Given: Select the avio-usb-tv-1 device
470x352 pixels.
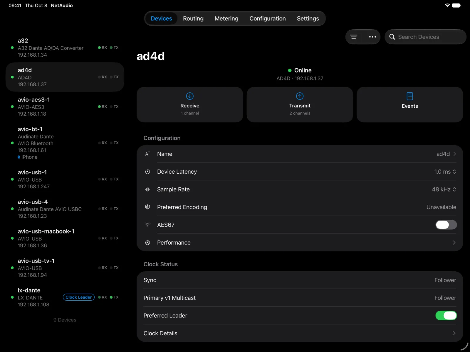Looking at the screenshot, I should coord(65,268).
